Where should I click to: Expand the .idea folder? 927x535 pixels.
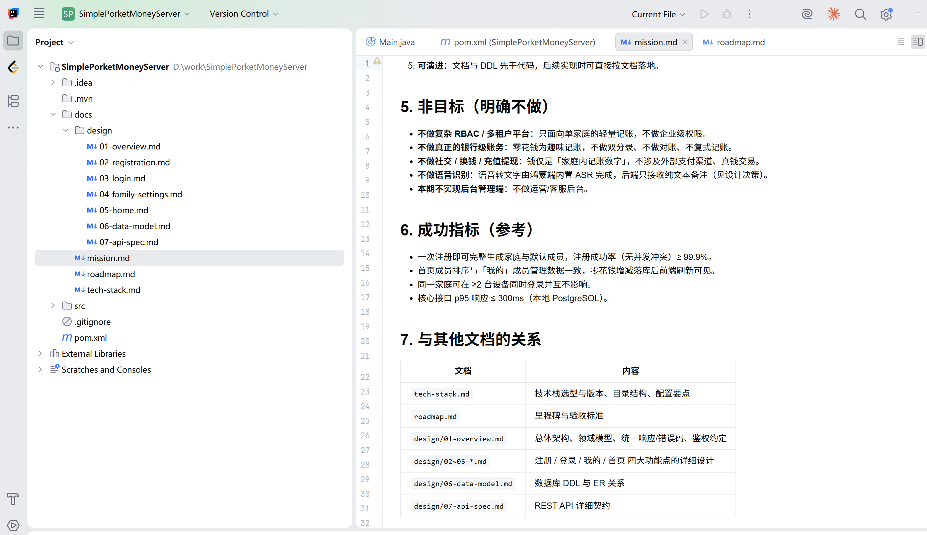53,83
